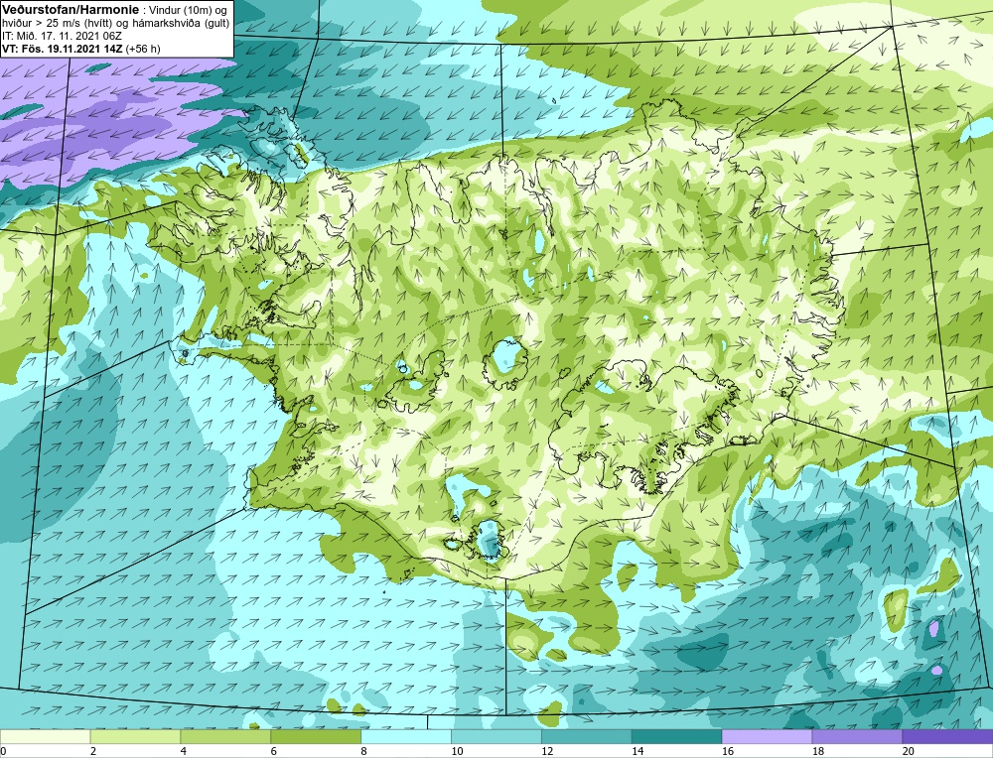Select the 4–6 m/s green legend swatch
The height and width of the screenshot is (758, 993).
225,736
